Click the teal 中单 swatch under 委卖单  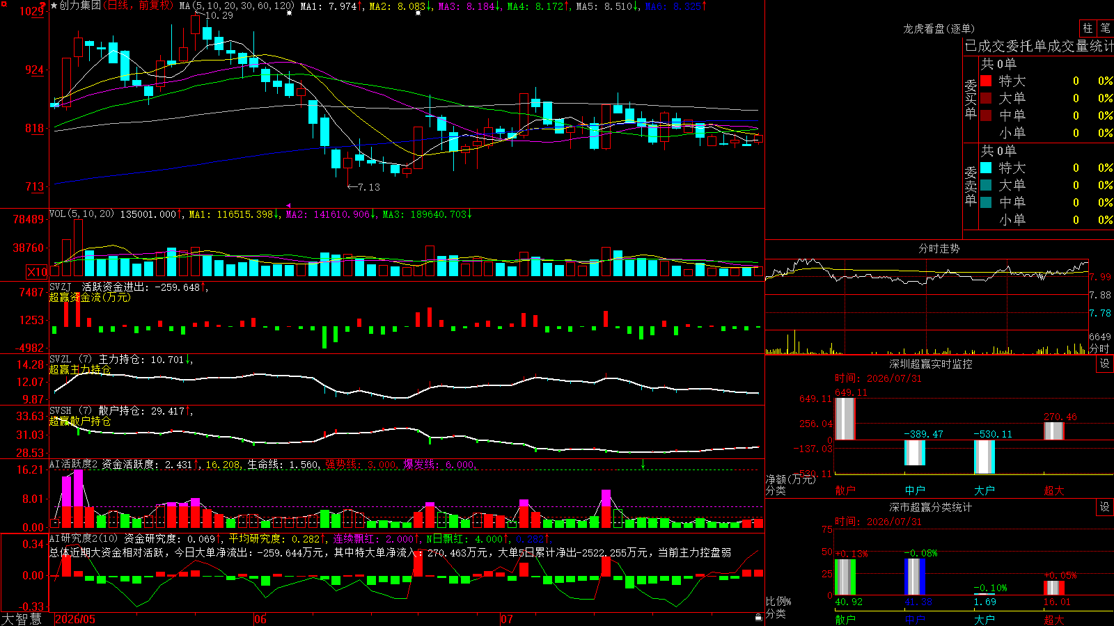[986, 202]
